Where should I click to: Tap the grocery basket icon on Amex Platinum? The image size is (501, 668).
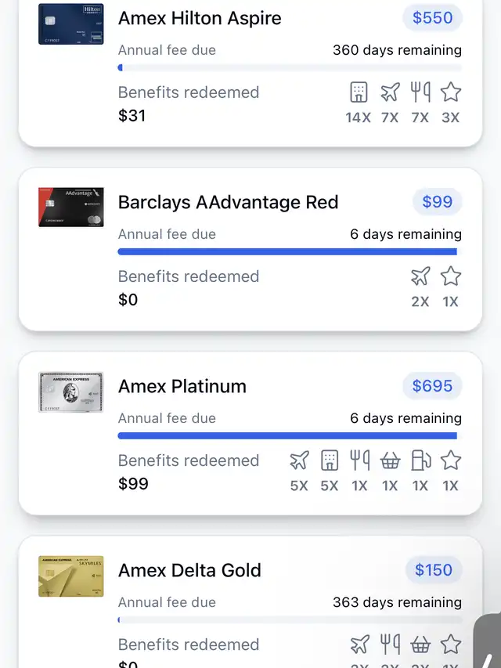coord(390,460)
